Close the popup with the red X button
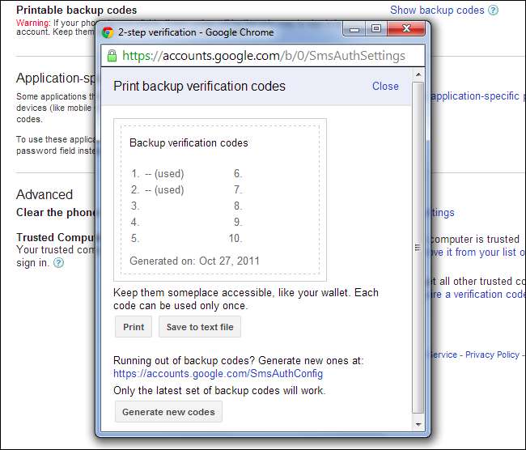Image resolution: width=526 pixels, height=450 pixels. 406,29
